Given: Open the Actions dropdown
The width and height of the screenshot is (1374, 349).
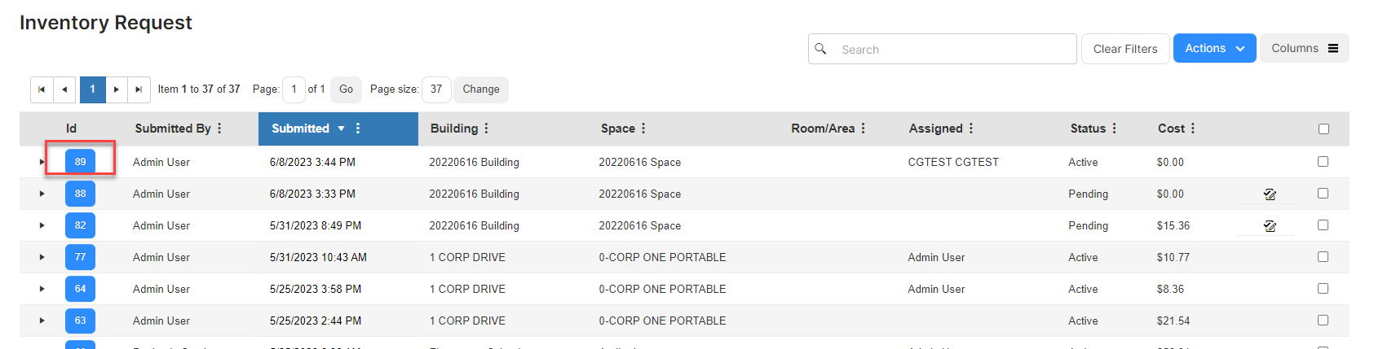Looking at the screenshot, I should (x=1214, y=49).
